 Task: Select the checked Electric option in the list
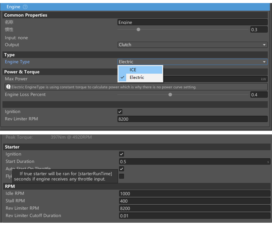click(x=140, y=77)
